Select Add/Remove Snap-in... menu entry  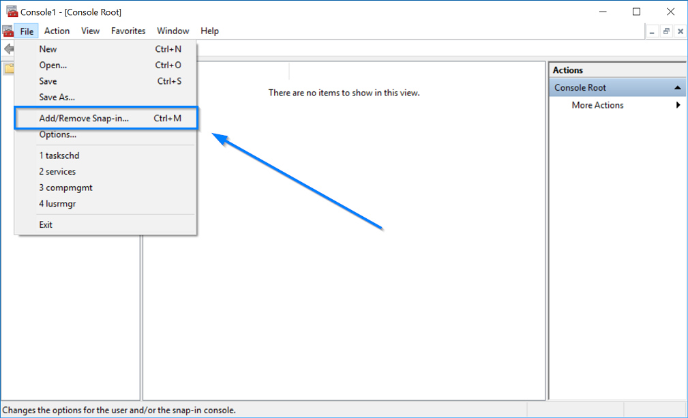tap(106, 118)
